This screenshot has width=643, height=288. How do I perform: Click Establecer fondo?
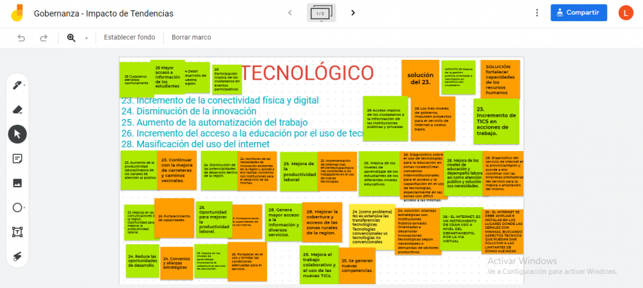[x=129, y=37]
